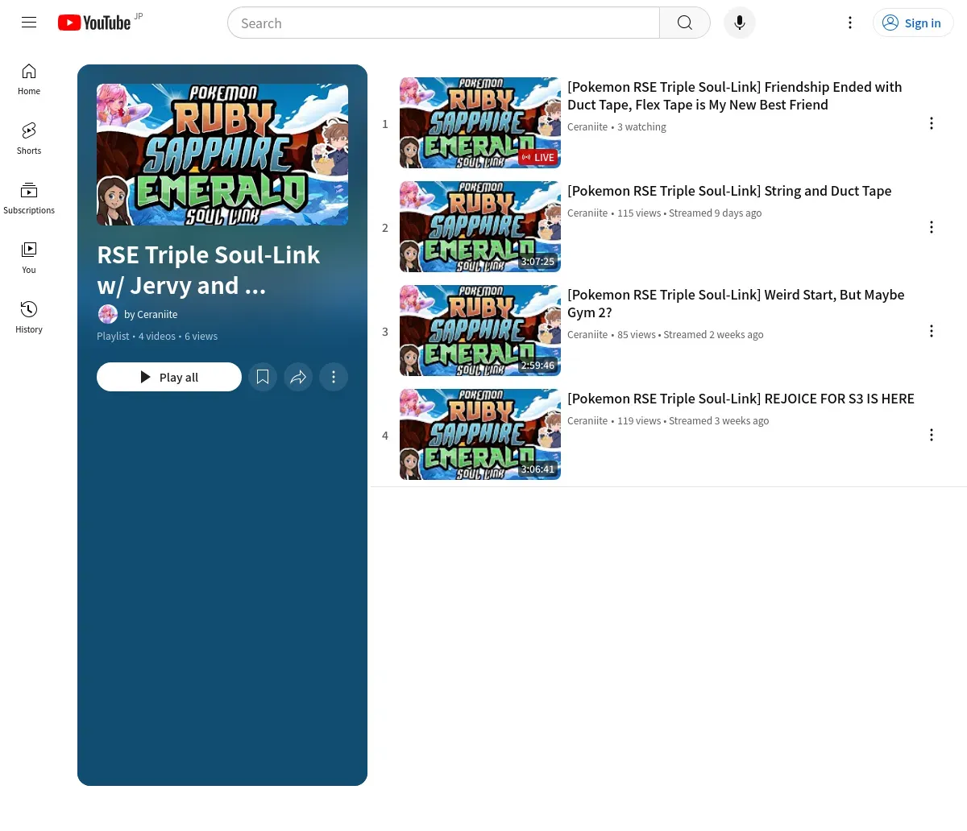967x831 pixels.
Task: Click '115 views • Streamed 9 days ago' text
Action: pyautogui.click(x=689, y=213)
